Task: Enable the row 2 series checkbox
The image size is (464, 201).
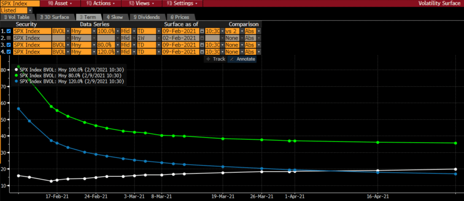Action: tap(9, 38)
